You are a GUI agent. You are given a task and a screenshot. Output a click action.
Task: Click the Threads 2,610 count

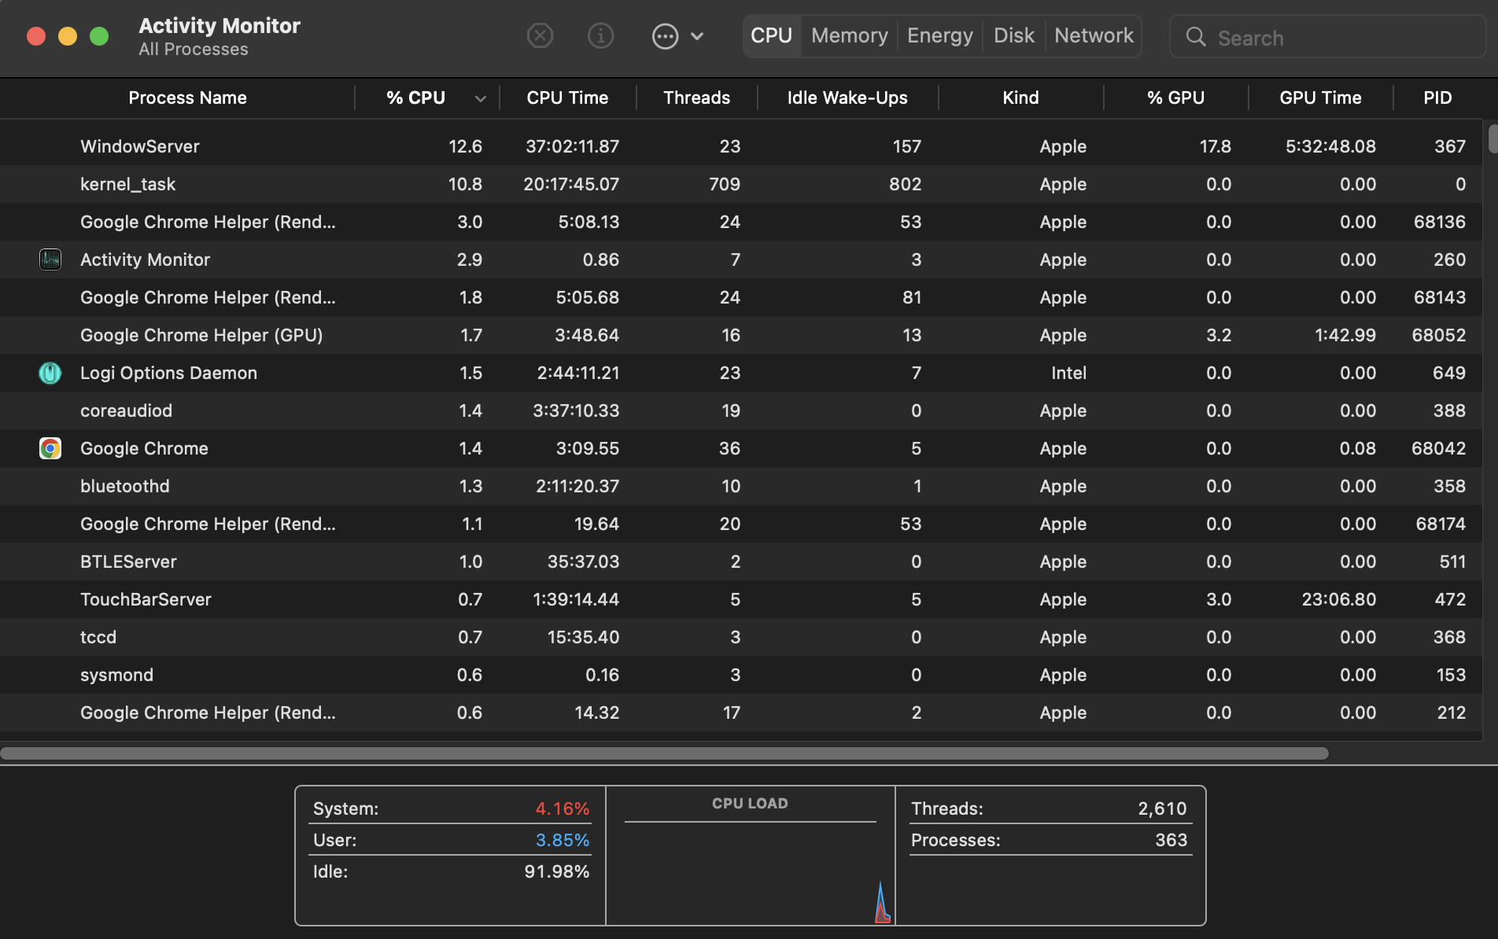(x=1162, y=808)
